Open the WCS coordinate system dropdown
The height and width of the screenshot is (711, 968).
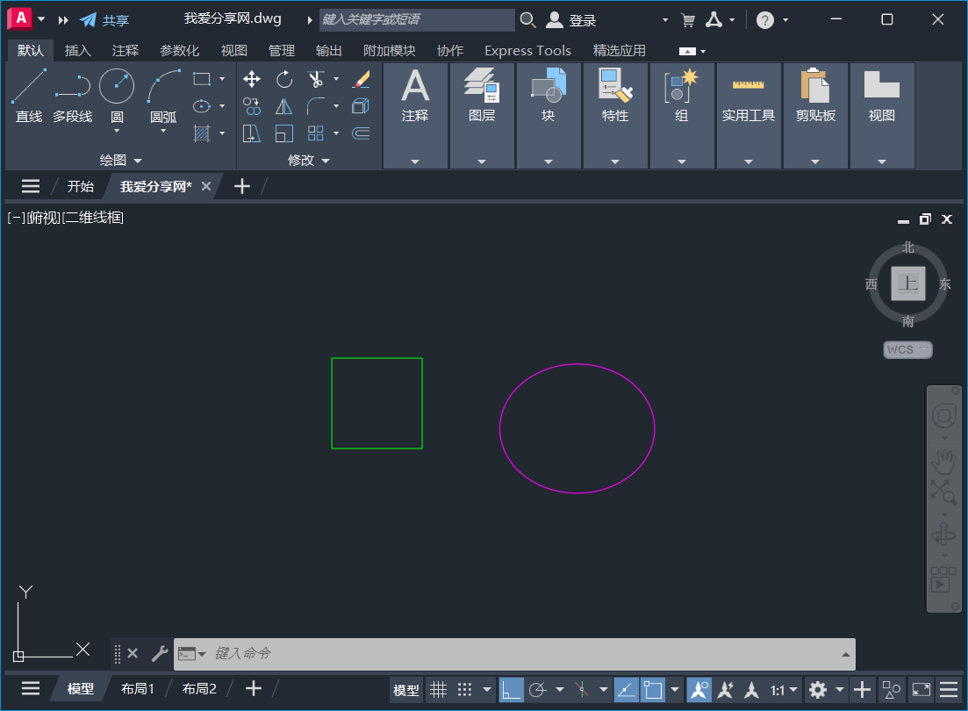(x=907, y=349)
